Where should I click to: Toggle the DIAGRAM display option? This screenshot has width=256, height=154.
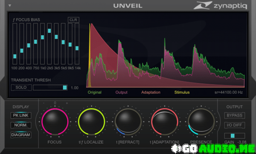click(x=21, y=135)
